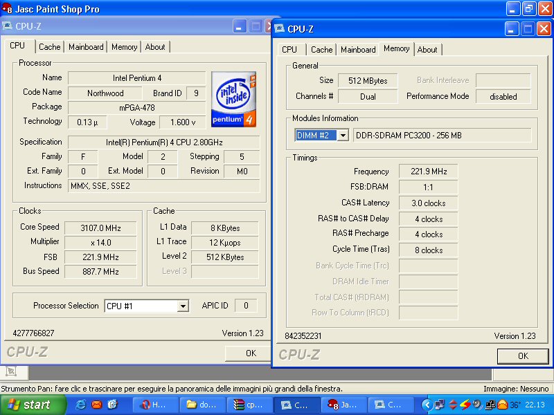The image size is (554, 415).
Task: Click the Intel Inside Pentium 4 logo
Action: [x=233, y=99]
